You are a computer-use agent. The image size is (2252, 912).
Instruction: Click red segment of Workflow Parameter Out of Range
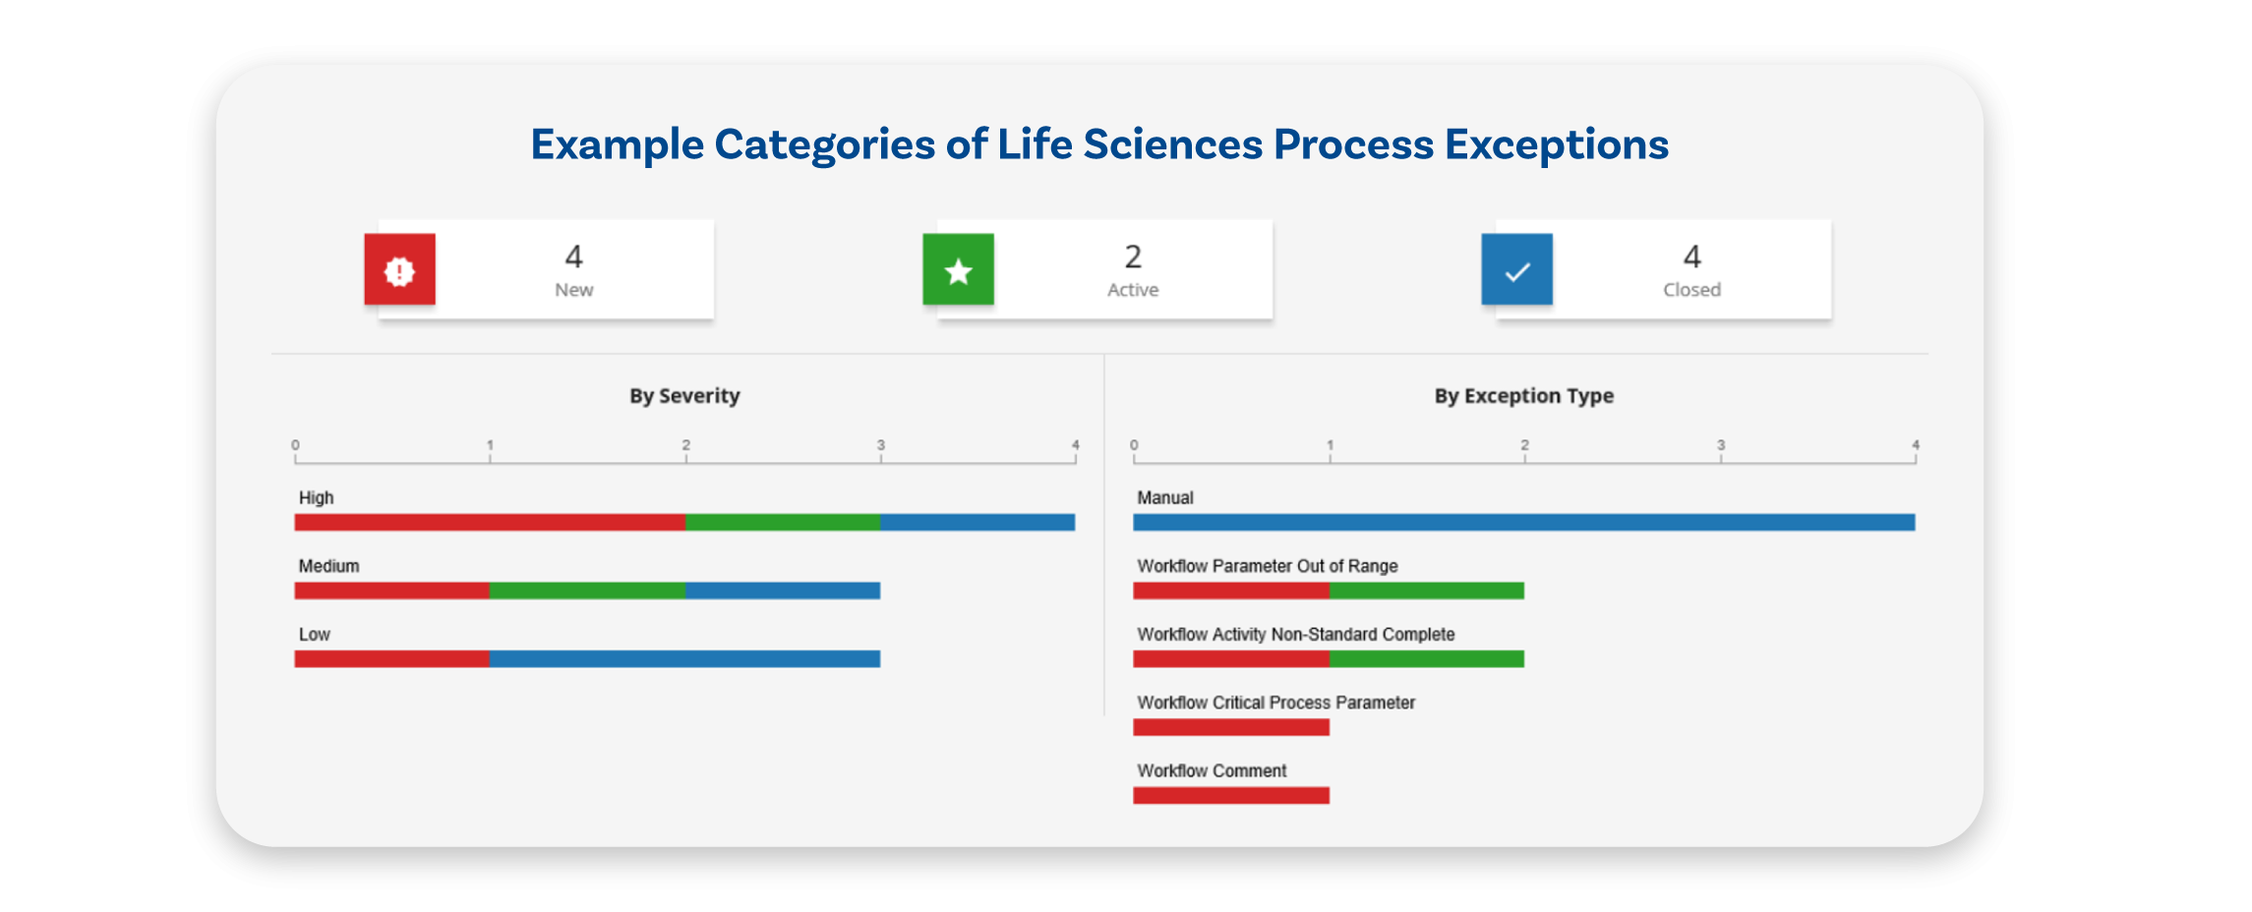1231,591
